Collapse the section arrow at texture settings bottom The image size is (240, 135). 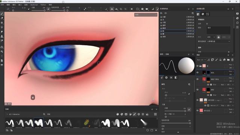pyautogui.click(x=229, y=52)
